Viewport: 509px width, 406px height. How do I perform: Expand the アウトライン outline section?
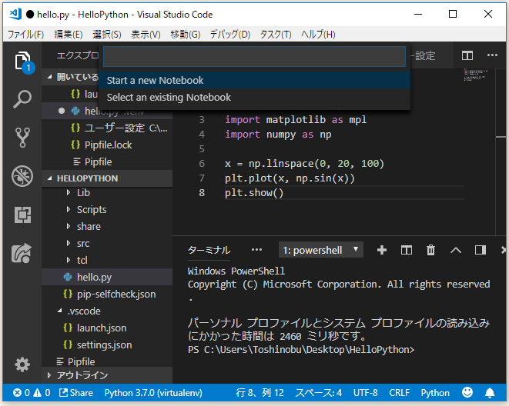point(49,375)
